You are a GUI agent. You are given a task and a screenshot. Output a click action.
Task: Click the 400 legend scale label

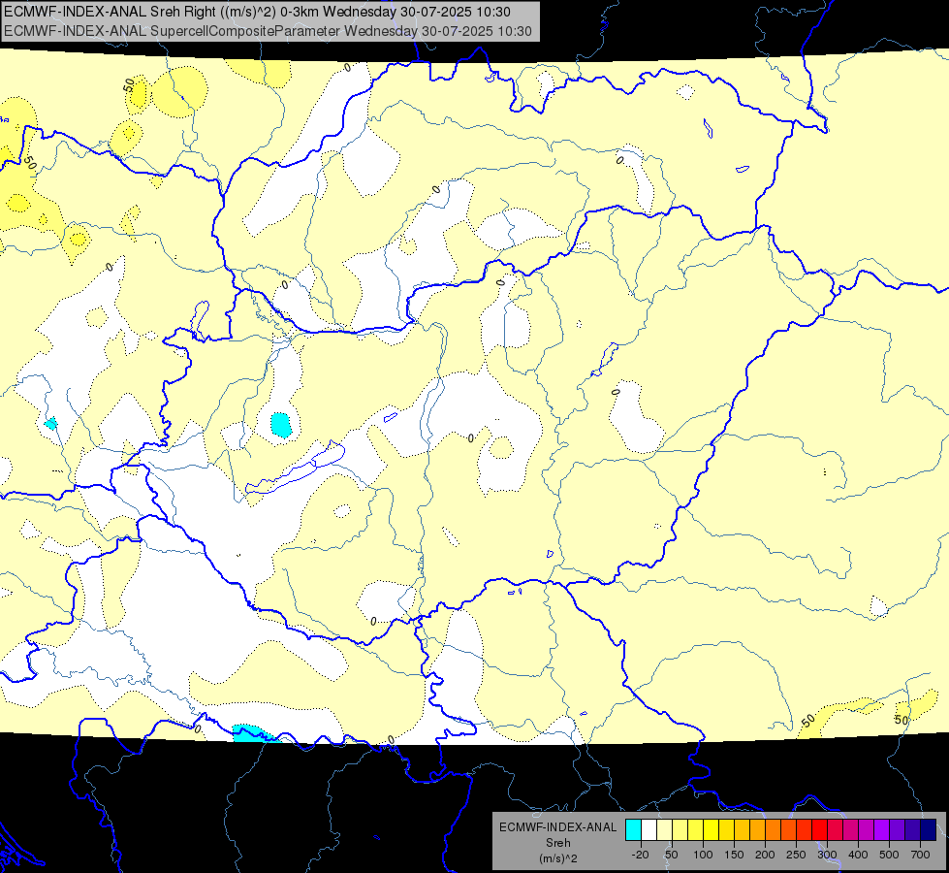tap(858, 855)
